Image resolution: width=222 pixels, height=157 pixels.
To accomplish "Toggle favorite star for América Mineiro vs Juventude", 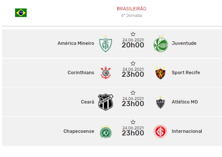I will tap(133, 34).
